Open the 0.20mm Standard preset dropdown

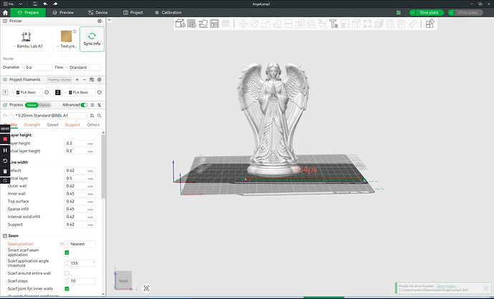pyautogui.click(x=48, y=115)
